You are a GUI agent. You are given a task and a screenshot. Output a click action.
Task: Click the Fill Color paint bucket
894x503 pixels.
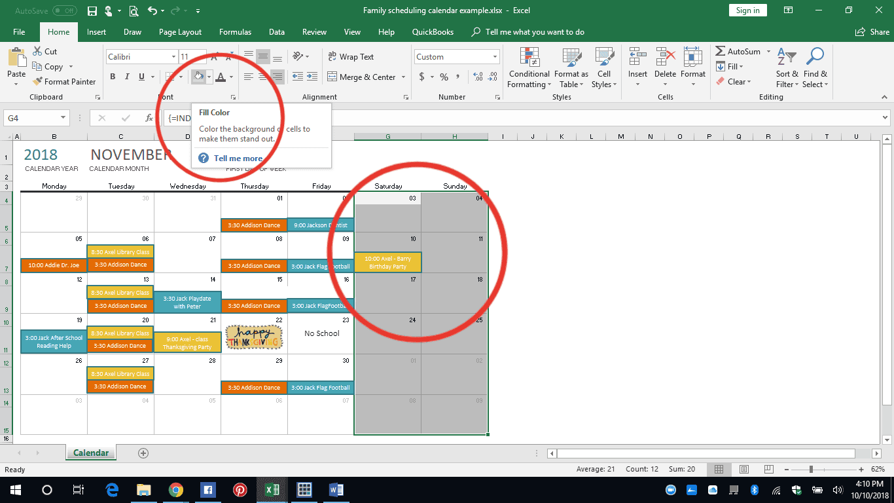(198, 77)
